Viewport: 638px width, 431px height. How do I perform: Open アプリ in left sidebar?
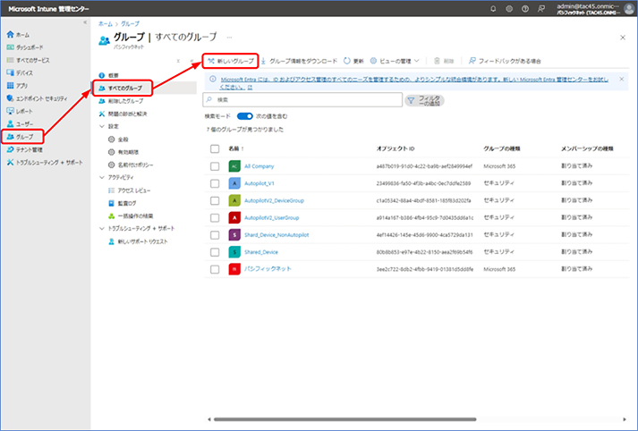tap(18, 86)
